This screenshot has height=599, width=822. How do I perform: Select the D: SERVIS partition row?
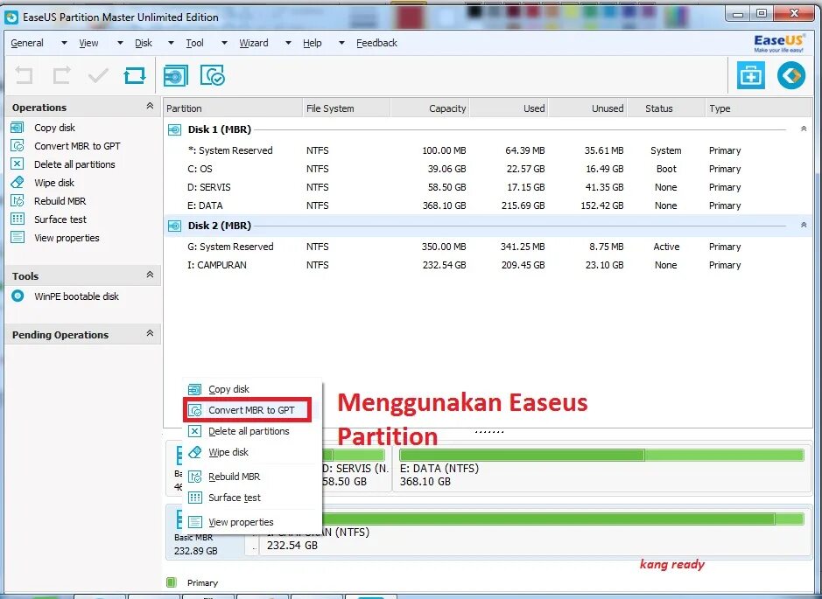pos(488,187)
